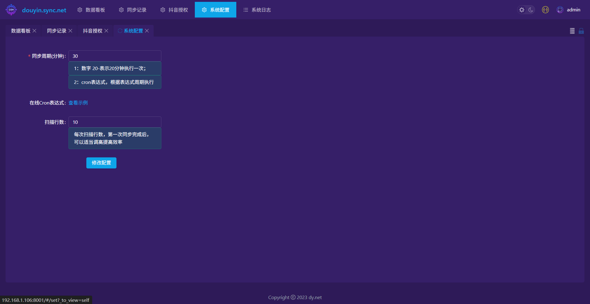Click the gear icon beside 抖音授权 nav
Screen dimensions: 590x304
tap(163, 10)
